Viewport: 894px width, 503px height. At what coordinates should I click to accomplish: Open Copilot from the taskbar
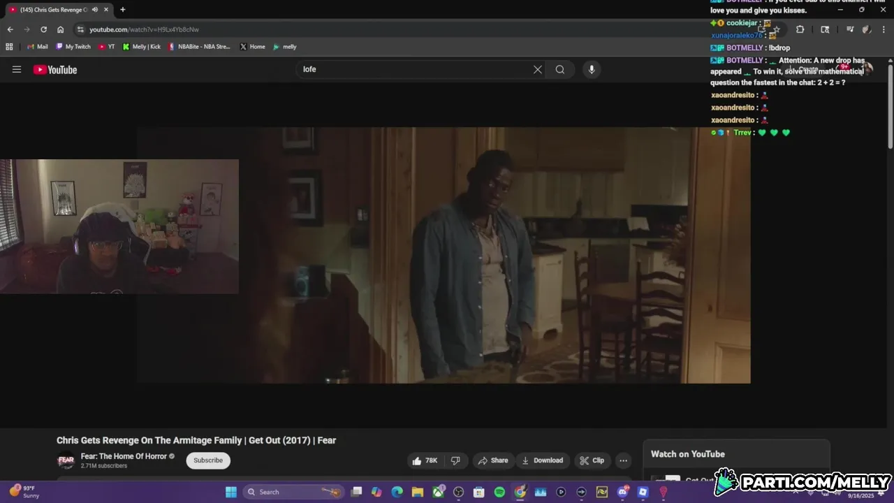[376, 492]
